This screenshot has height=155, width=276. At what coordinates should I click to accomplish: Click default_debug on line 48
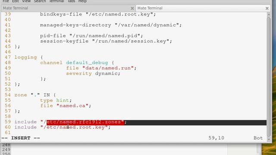pyautogui.click(x=87, y=62)
